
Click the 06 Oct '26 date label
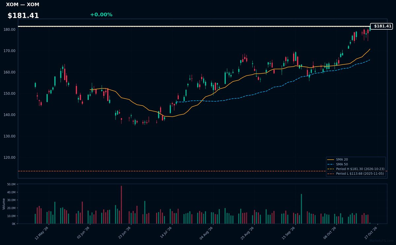(x=329, y=233)
